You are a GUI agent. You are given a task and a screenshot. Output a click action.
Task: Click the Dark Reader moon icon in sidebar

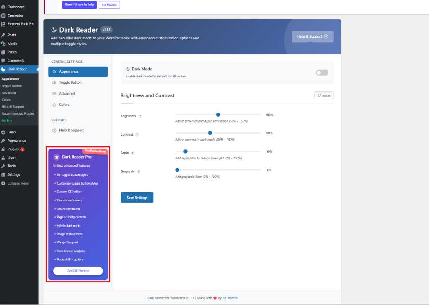[x=3, y=69]
